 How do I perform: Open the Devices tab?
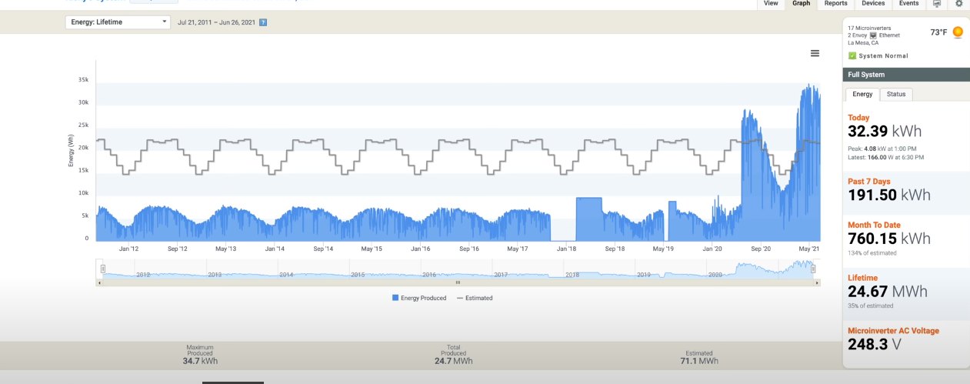coord(873,4)
